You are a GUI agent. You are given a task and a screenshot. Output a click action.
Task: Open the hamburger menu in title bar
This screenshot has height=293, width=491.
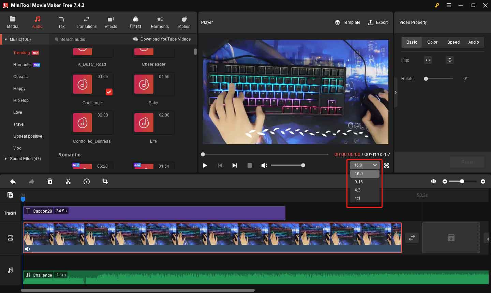(449, 5)
